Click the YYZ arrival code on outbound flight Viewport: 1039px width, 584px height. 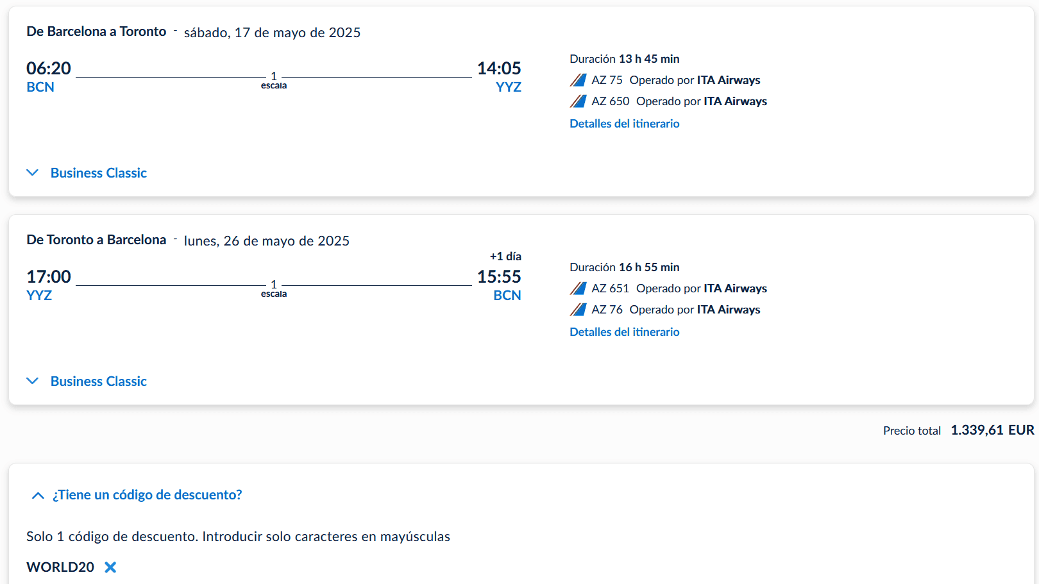pos(508,87)
